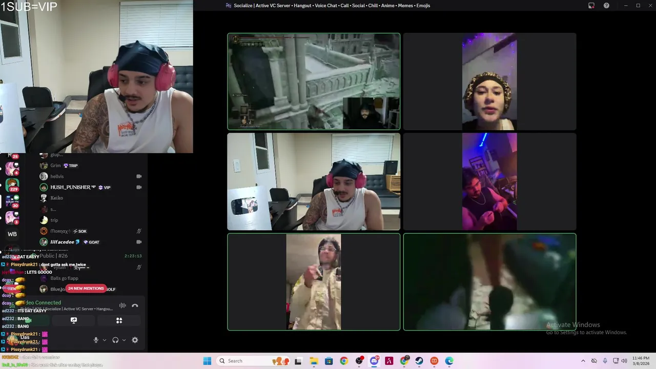The image size is (656, 369).
Task: Open Steam from the taskbar
Action: pos(419,361)
